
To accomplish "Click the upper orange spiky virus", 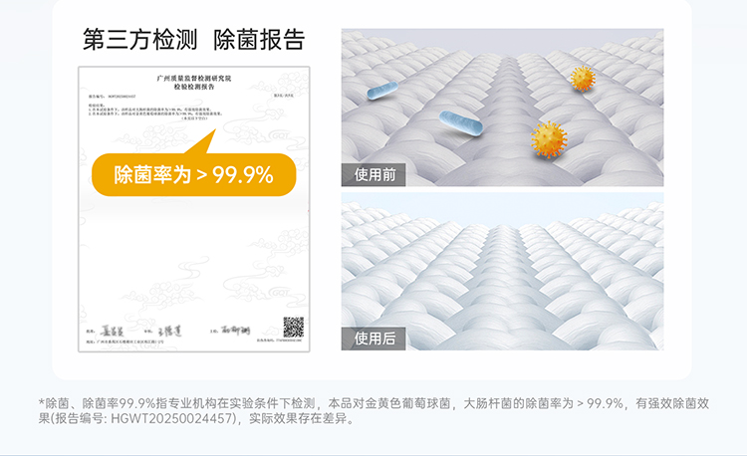I will 583,79.
